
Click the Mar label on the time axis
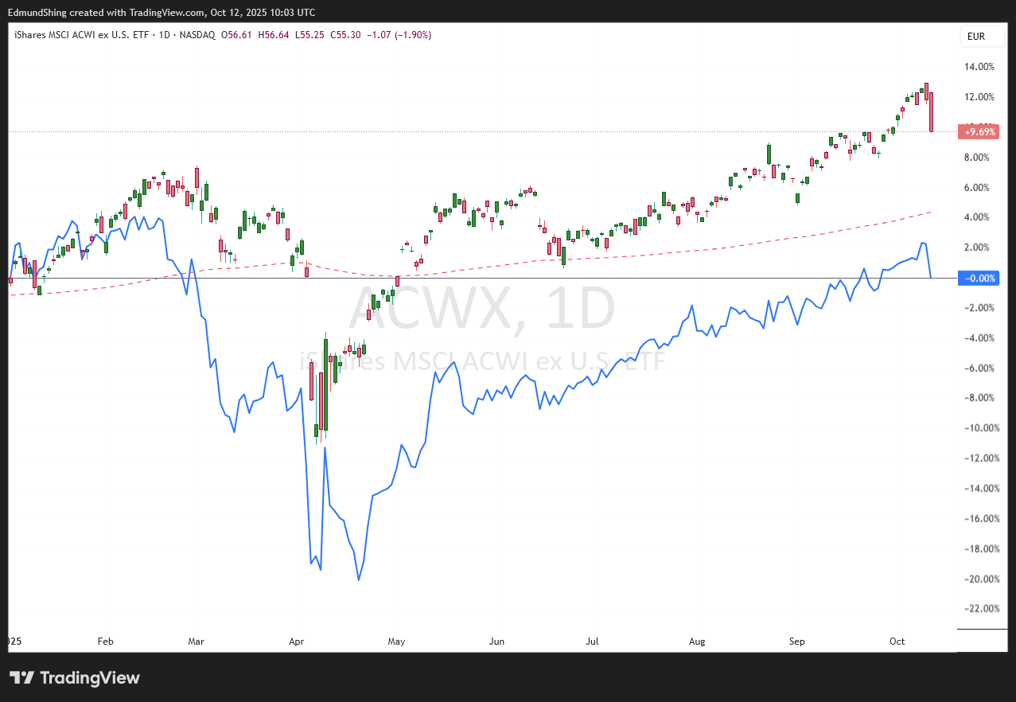(x=197, y=641)
